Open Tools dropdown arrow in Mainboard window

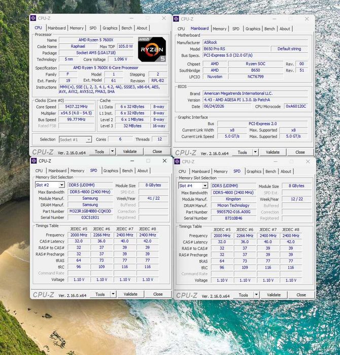255,152
